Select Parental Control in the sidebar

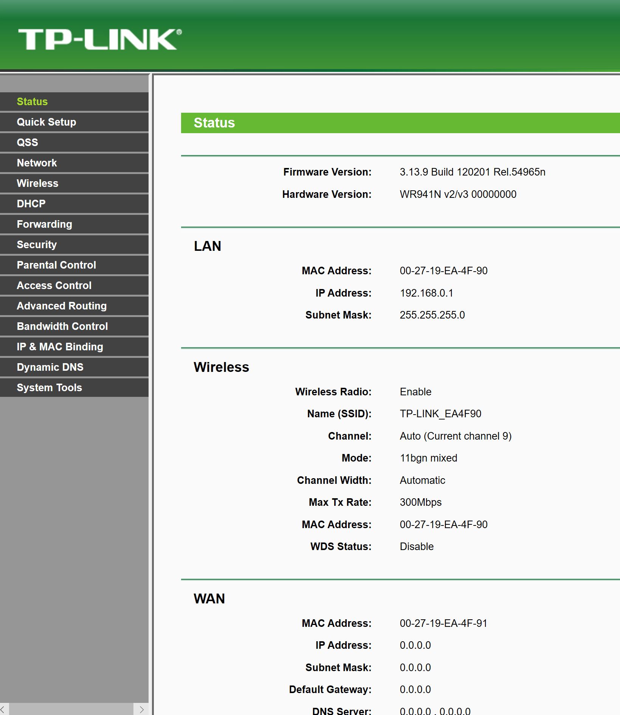(74, 265)
